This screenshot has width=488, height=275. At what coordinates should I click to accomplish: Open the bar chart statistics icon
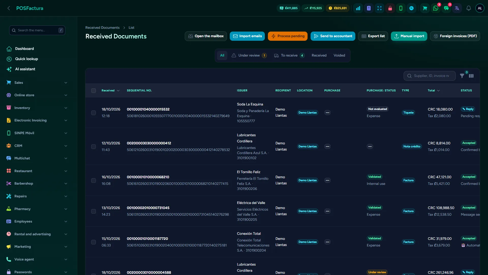358,8
